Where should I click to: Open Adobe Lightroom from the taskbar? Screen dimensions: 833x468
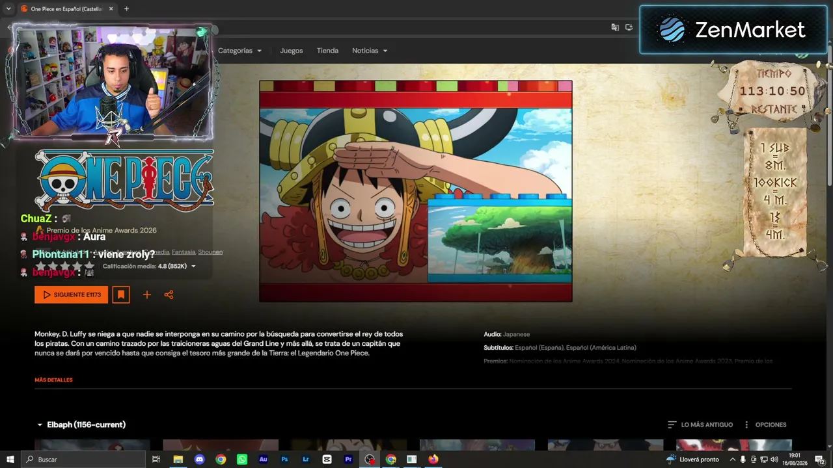coord(306,460)
